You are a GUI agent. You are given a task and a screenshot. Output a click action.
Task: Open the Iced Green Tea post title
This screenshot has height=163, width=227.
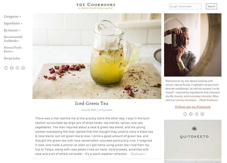point(92,104)
